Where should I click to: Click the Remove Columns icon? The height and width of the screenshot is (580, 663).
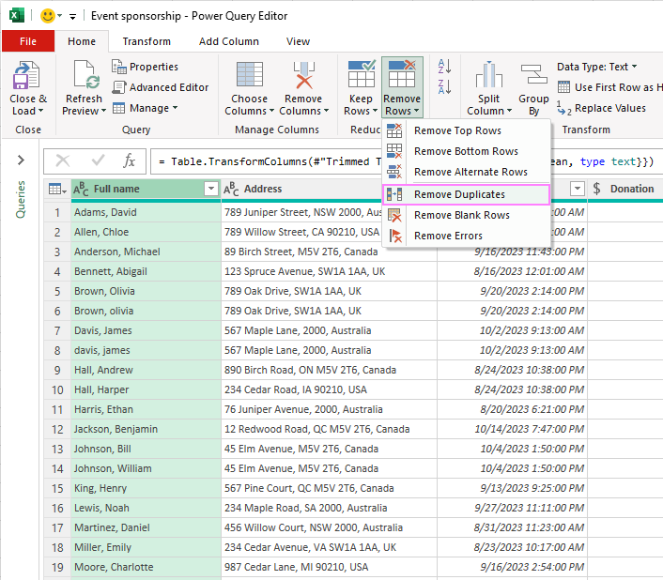pyautogui.click(x=303, y=75)
